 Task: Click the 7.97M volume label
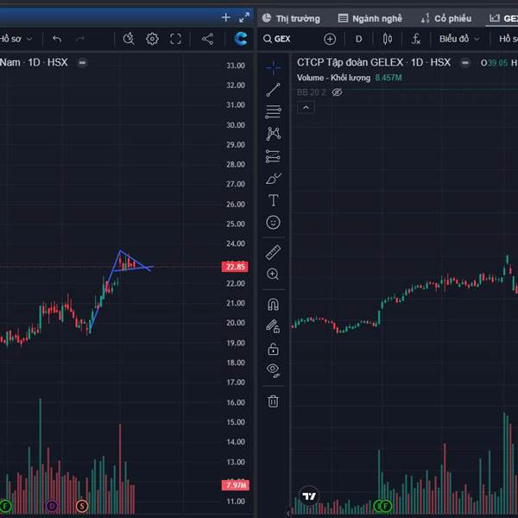click(x=235, y=485)
